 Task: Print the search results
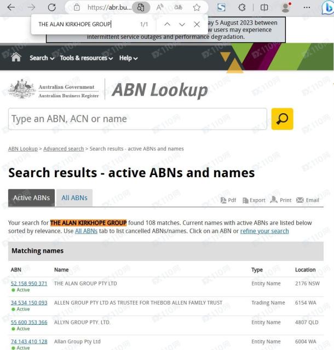click(x=281, y=200)
